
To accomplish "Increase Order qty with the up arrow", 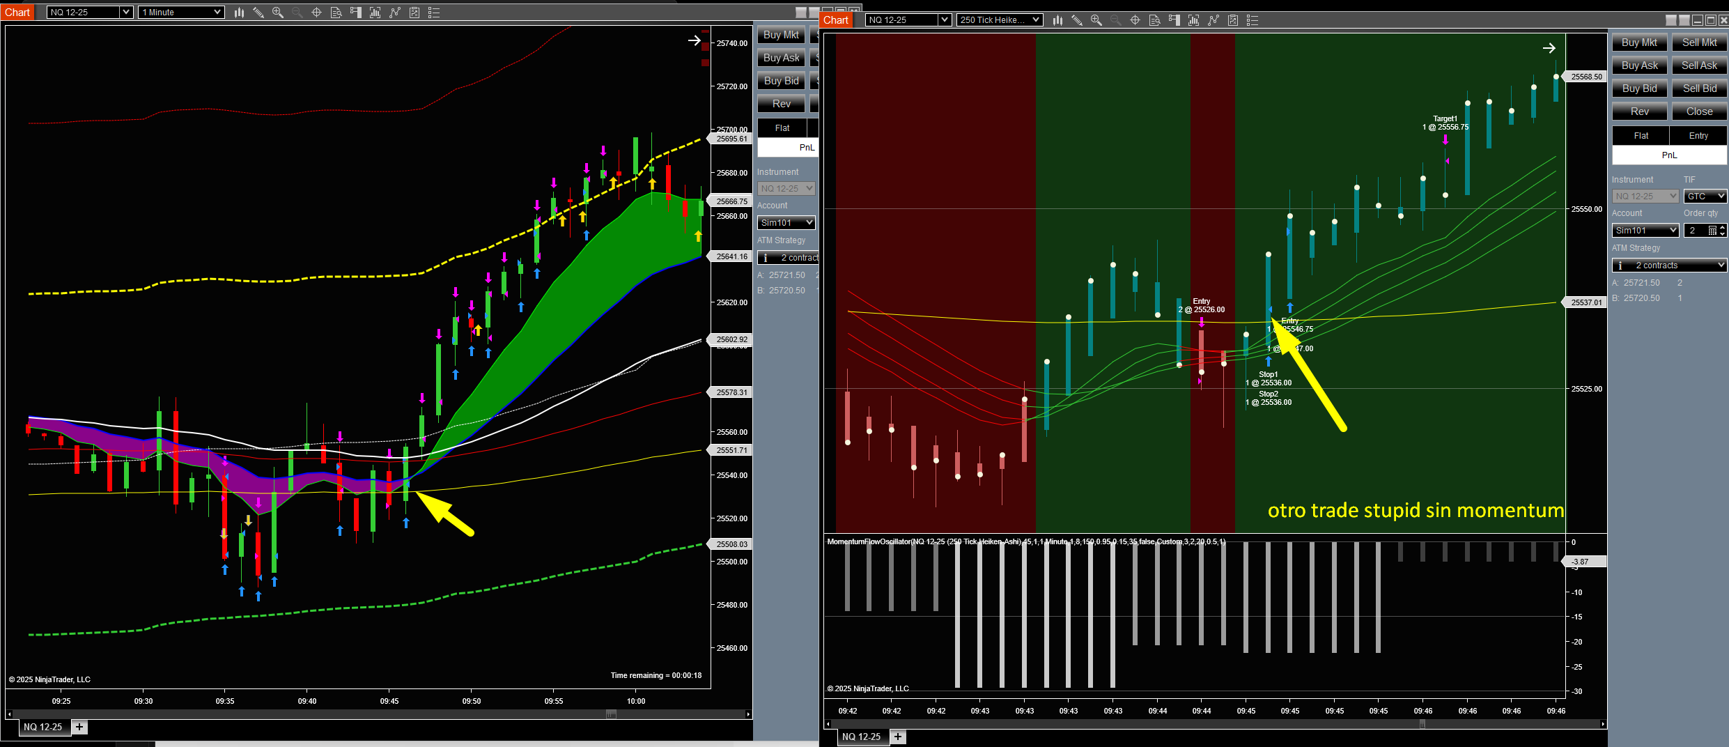I will 1723,227.
